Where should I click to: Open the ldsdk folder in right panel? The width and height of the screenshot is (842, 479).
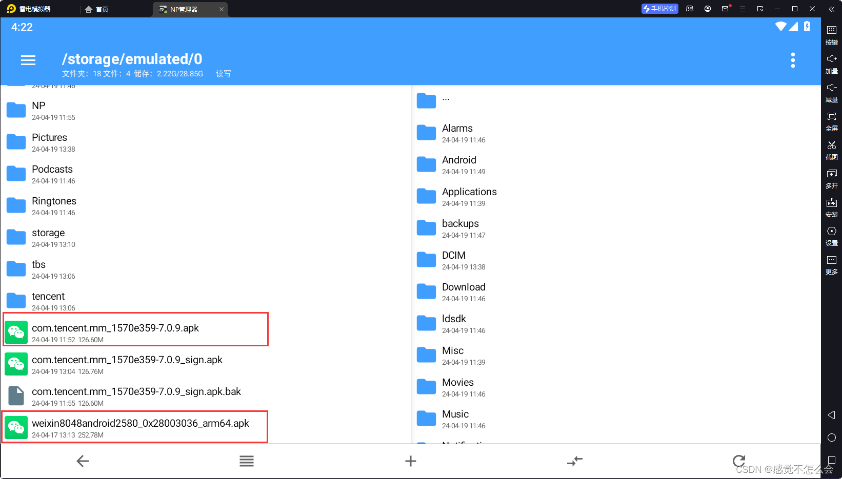[x=616, y=324]
